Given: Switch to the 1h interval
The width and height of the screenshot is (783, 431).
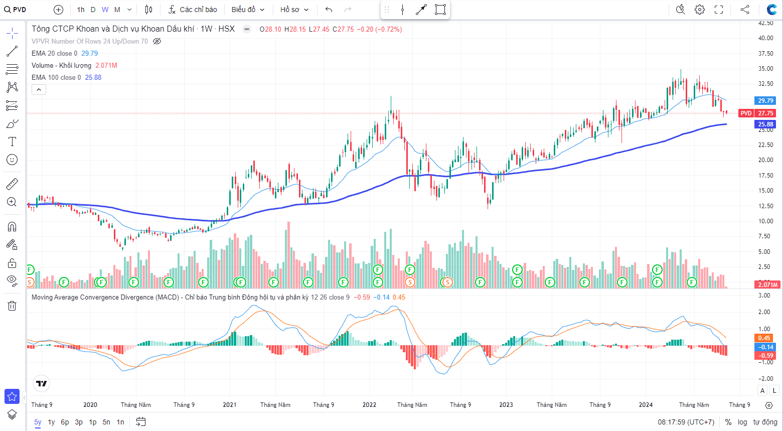Looking at the screenshot, I should [x=81, y=10].
